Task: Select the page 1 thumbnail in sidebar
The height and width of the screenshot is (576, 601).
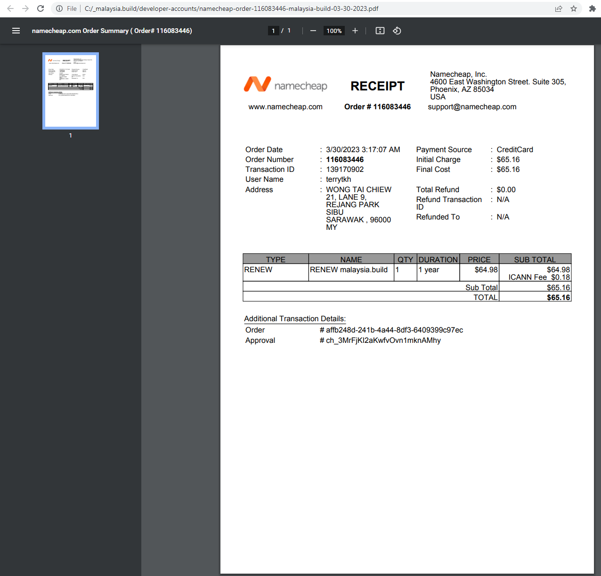Action: (71, 91)
